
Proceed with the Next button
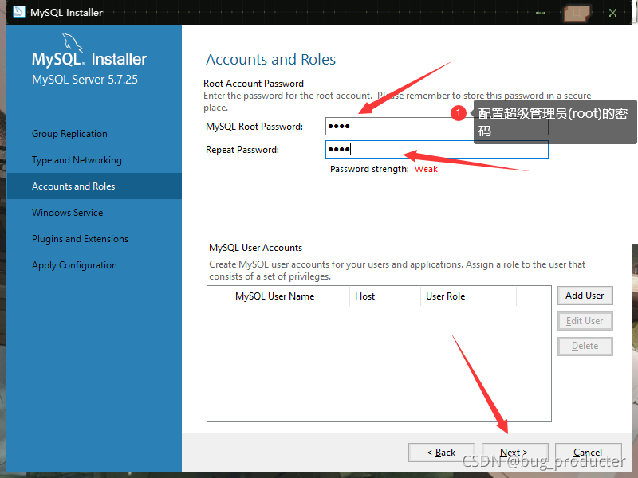(x=514, y=453)
